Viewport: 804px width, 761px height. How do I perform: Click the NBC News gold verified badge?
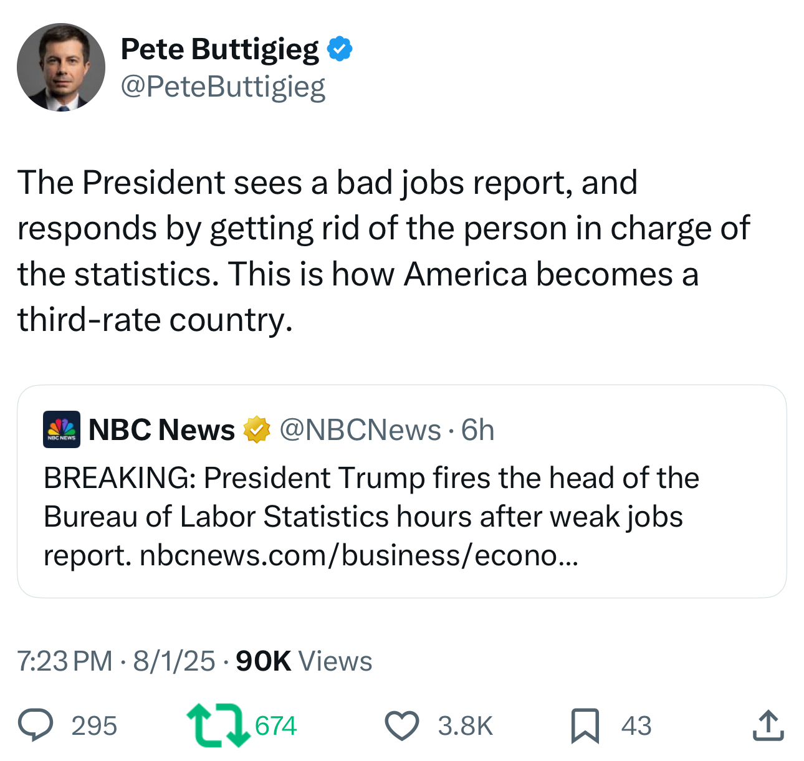pyautogui.click(x=256, y=430)
